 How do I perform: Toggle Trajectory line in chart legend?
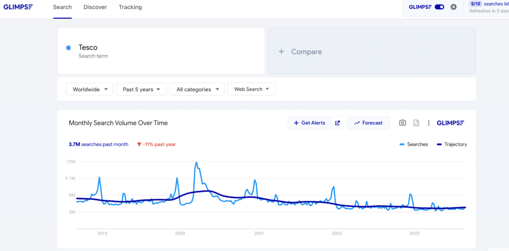coord(452,145)
